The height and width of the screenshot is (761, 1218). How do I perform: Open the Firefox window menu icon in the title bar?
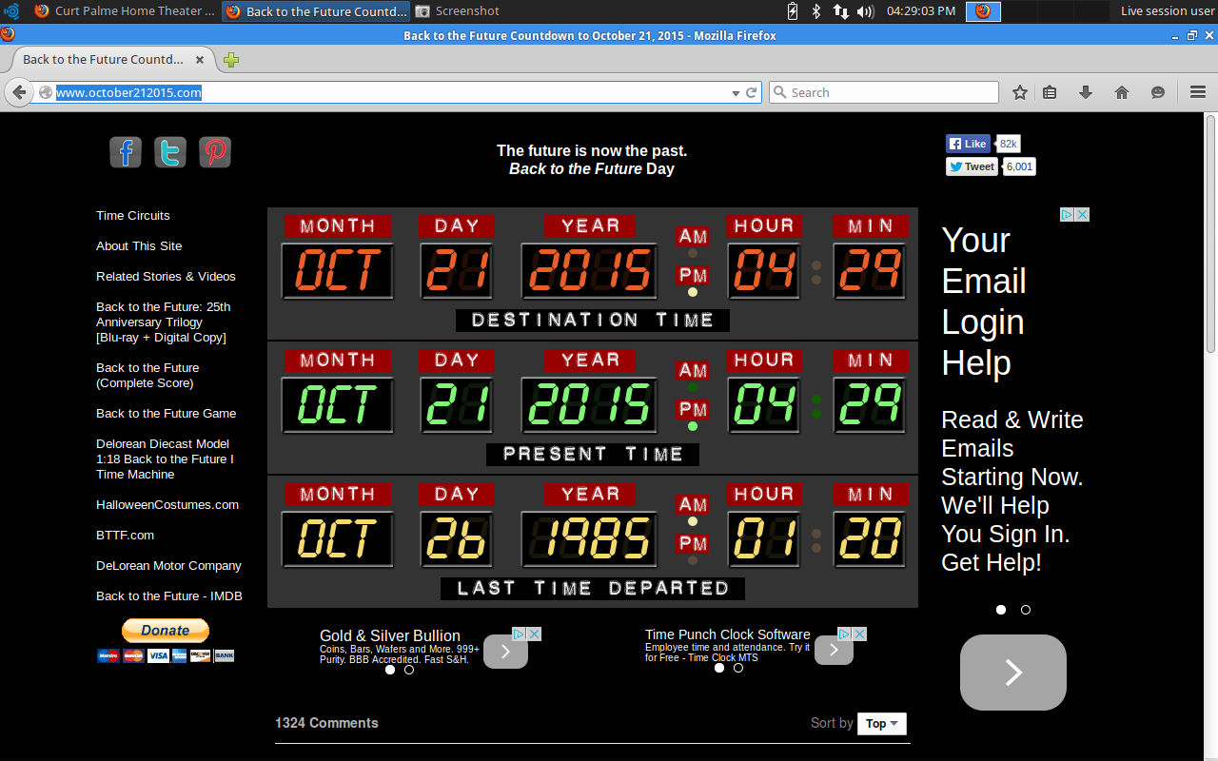8,35
